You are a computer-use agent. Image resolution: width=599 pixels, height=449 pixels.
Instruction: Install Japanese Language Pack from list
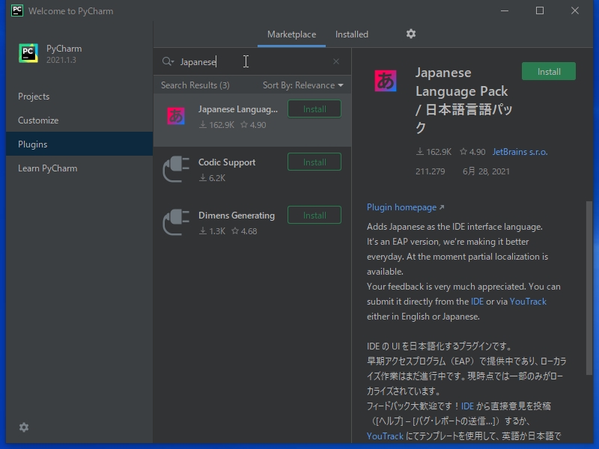tap(314, 109)
